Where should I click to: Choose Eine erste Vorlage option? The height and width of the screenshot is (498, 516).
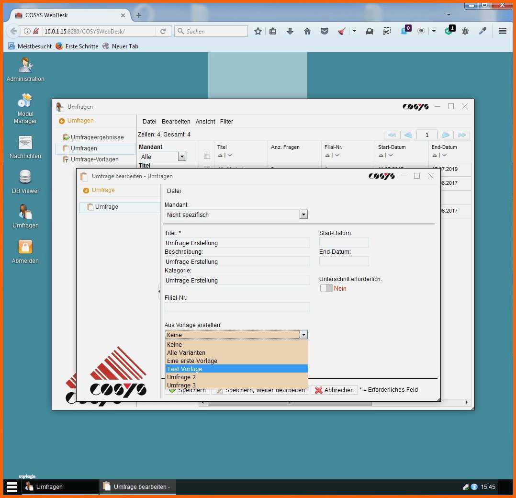(x=236, y=361)
